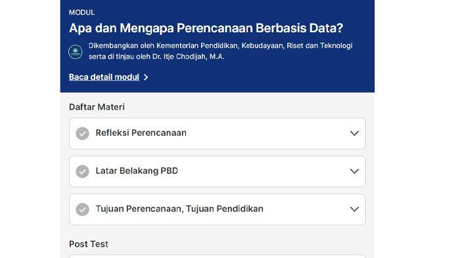Click the Dr. Itje Chodijah reviewer line

[156, 56]
